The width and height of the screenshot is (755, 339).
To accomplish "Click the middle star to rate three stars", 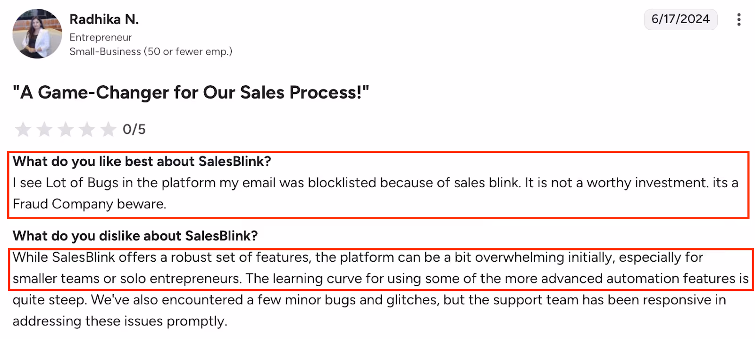I will coord(66,129).
